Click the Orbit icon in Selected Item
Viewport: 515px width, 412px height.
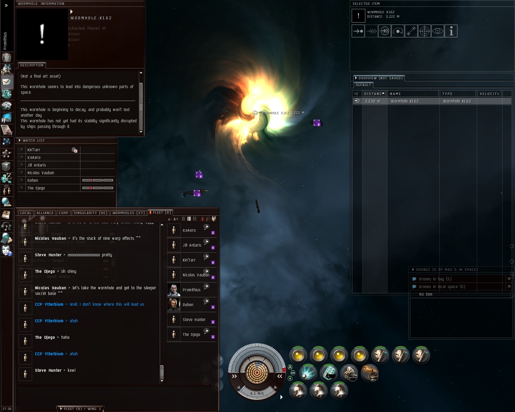coord(398,31)
